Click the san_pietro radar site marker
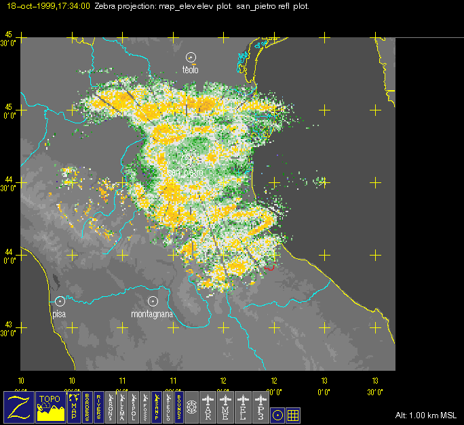 pyautogui.click(x=187, y=160)
